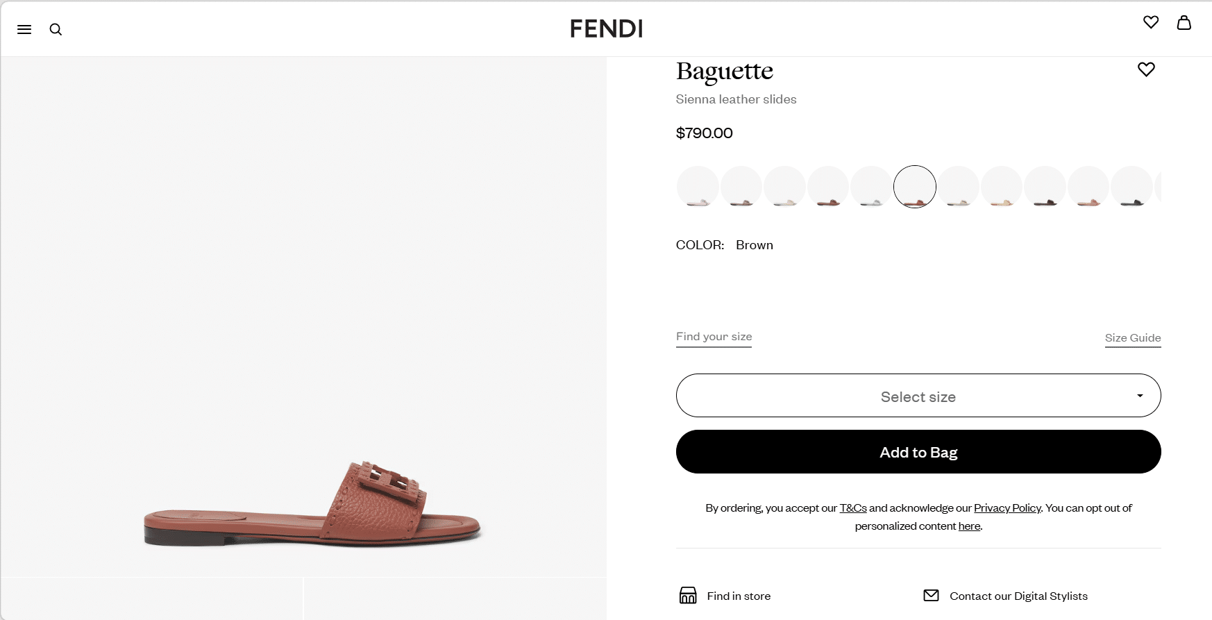Click the FENDI logo

(606, 28)
